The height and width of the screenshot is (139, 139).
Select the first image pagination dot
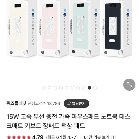click(x=44, y=88)
